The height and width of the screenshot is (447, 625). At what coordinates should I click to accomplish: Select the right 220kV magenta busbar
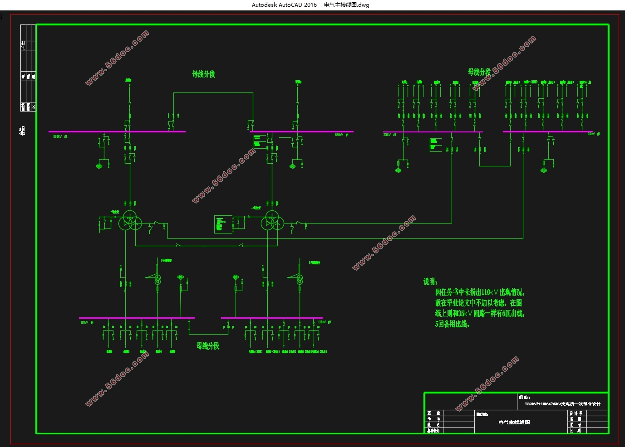pyautogui.click(x=302, y=131)
